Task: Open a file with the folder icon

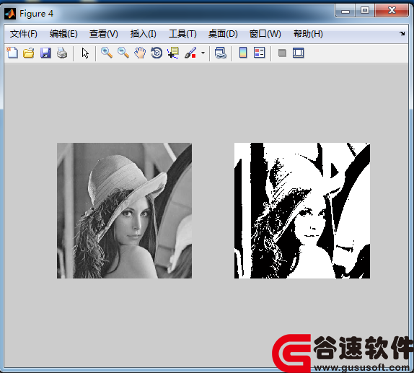Action: pyautogui.click(x=29, y=53)
